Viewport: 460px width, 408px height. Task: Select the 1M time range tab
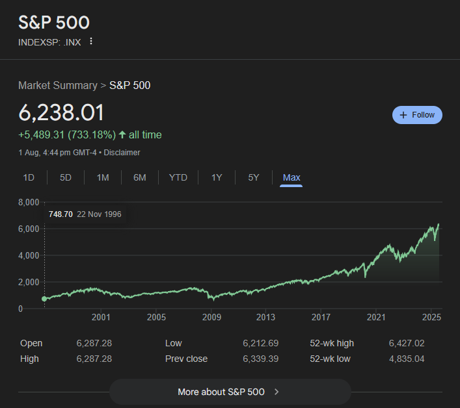click(x=103, y=177)
